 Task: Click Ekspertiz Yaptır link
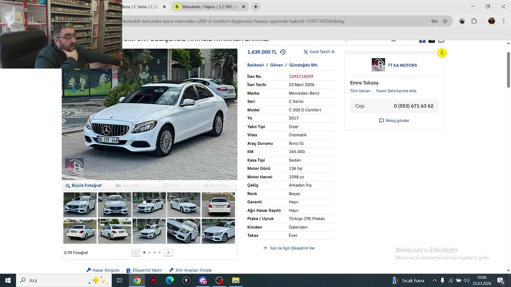(x=144, y=270)
